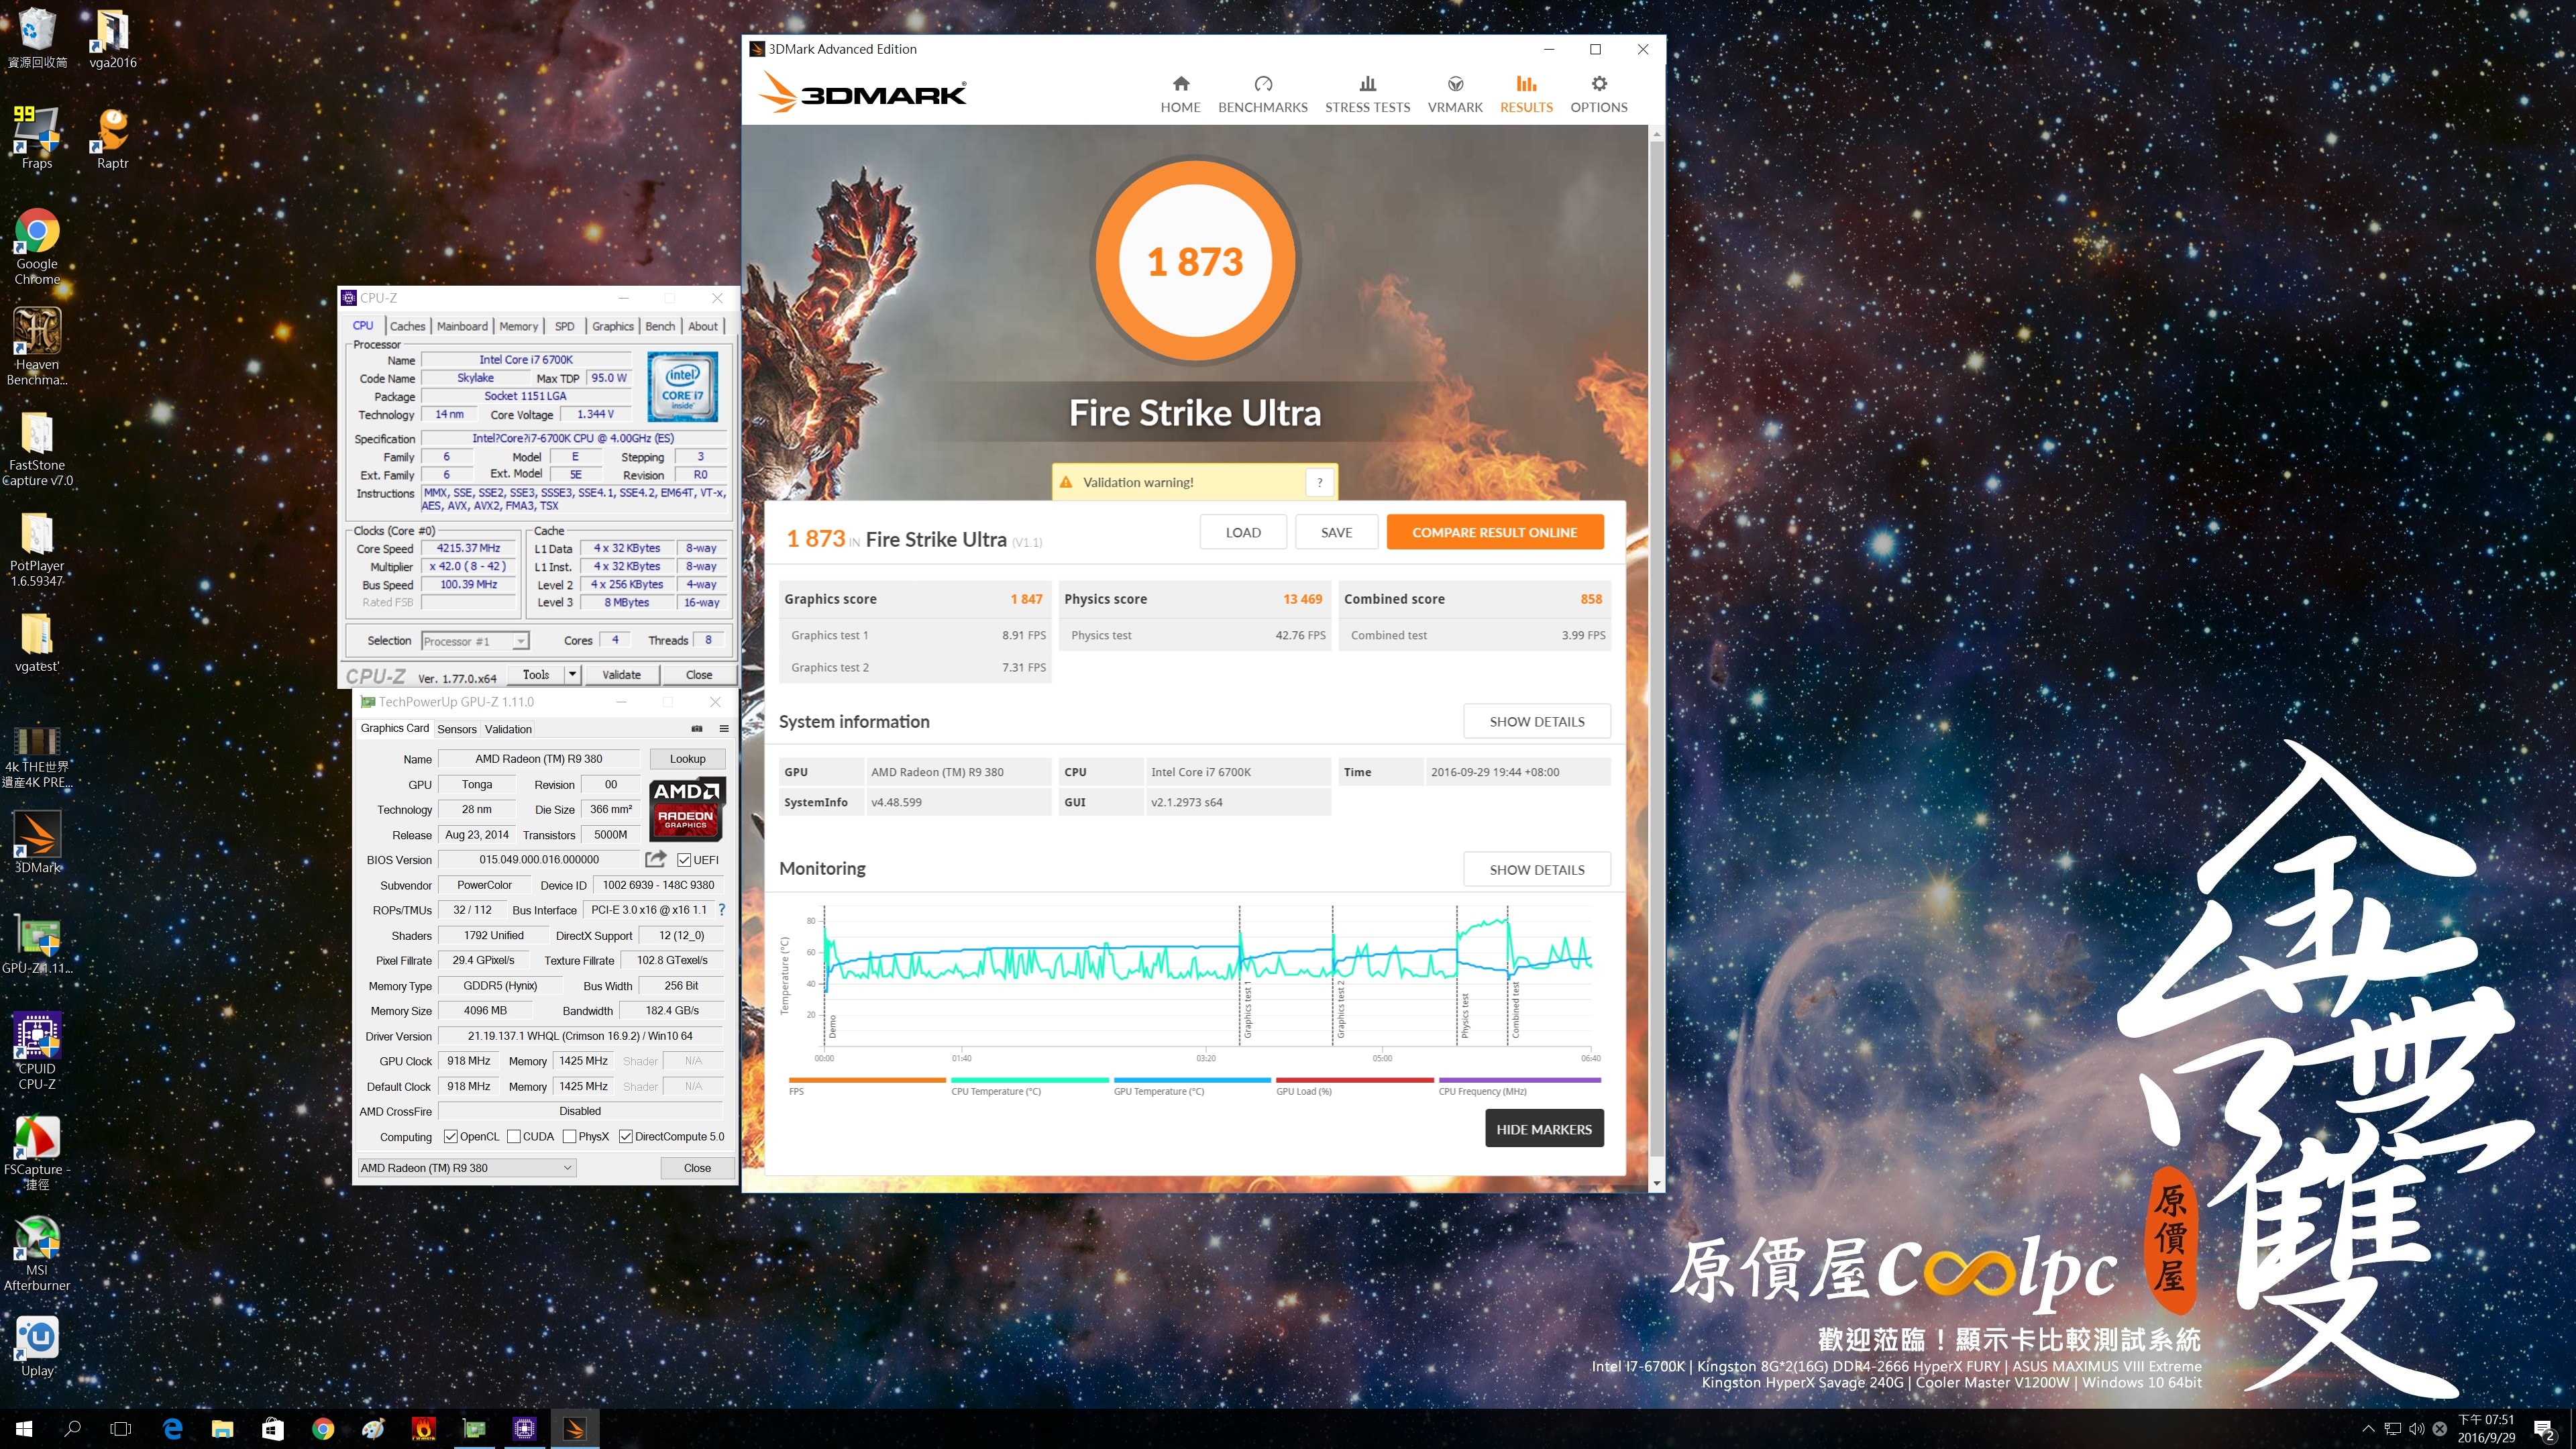Open the Raptr desktop shortcut
Screen dimensions: 2576x1449
(112, 138)
